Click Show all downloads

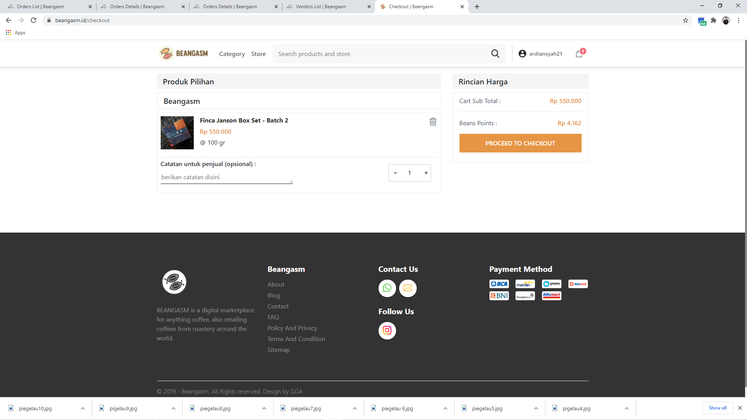[717, 408]
